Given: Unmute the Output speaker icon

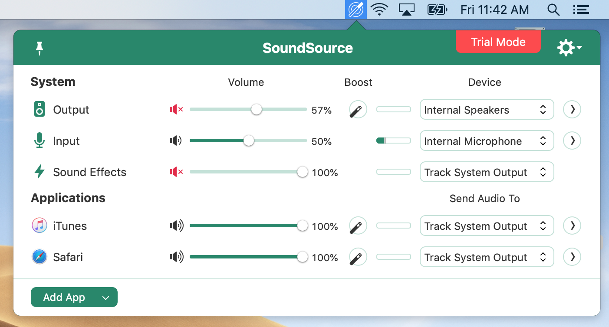Looking at the screenshot, I should [x=176, y=110].
